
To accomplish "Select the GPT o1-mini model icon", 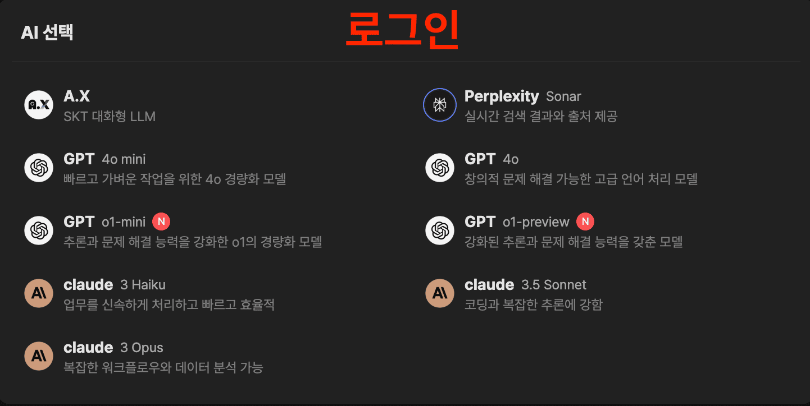I will [x=39, y=230].
